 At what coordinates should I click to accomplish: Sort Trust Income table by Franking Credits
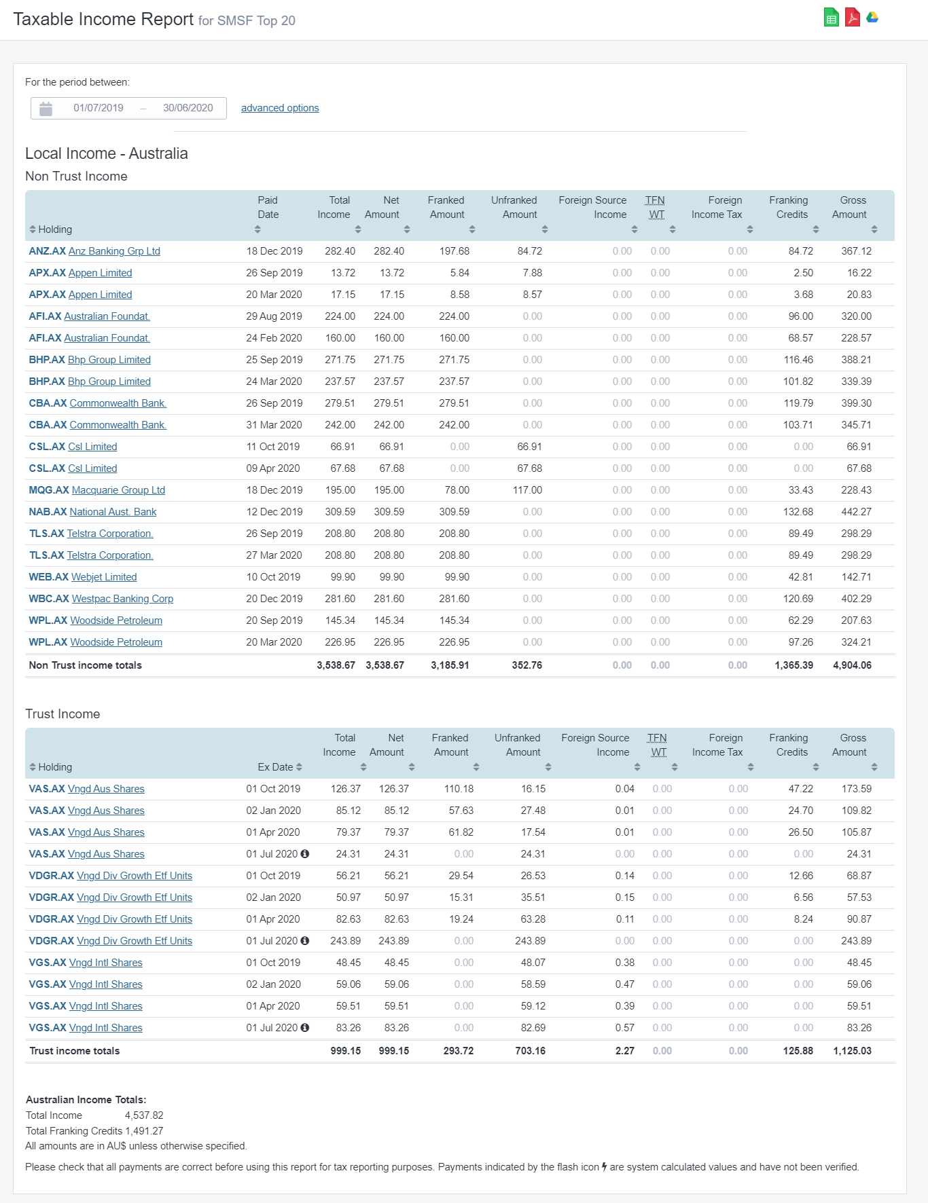(816, 767)
